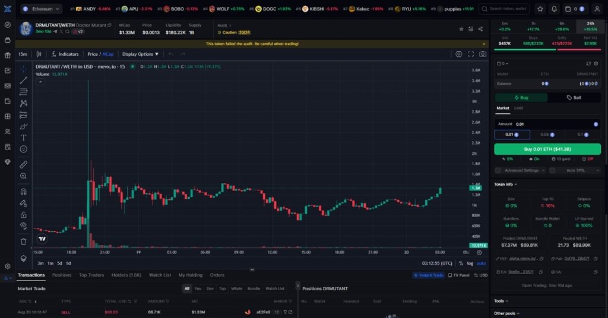This screenshot has height=318, width=608.
Task: Toggle stay in drawing mode
Action: (x=23, y=203)
